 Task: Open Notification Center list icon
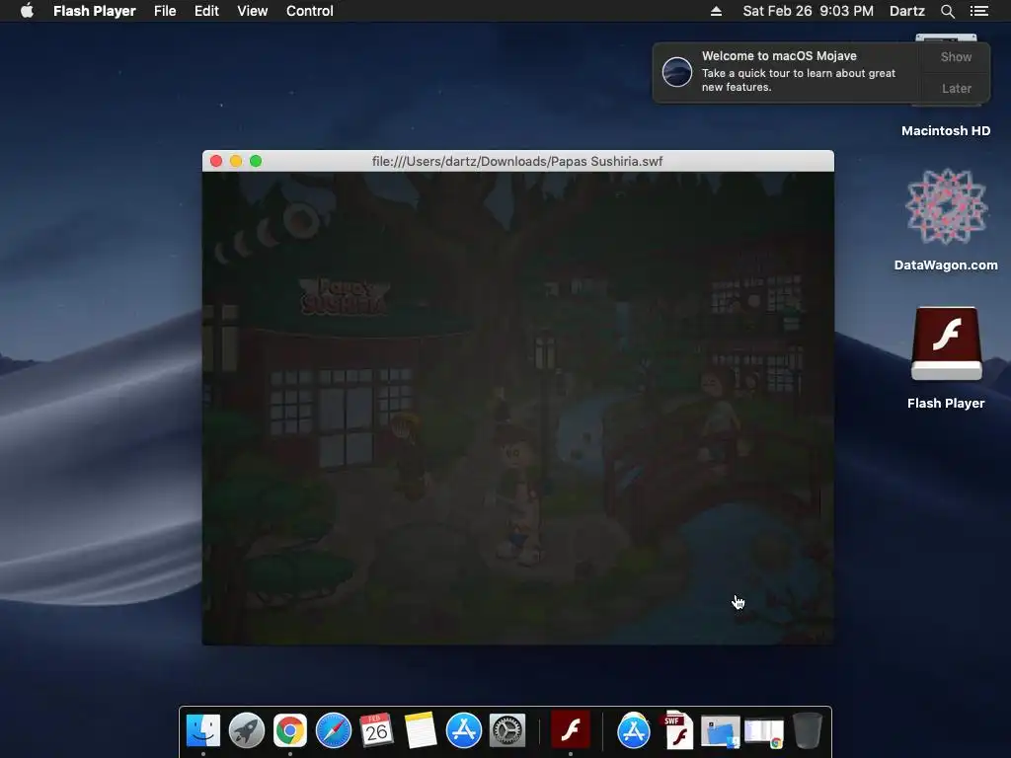click(979, 11)
